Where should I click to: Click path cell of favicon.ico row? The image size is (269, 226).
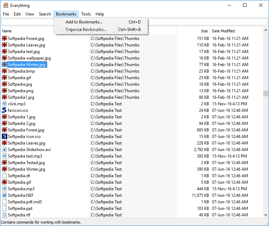(x=106, y=110)
